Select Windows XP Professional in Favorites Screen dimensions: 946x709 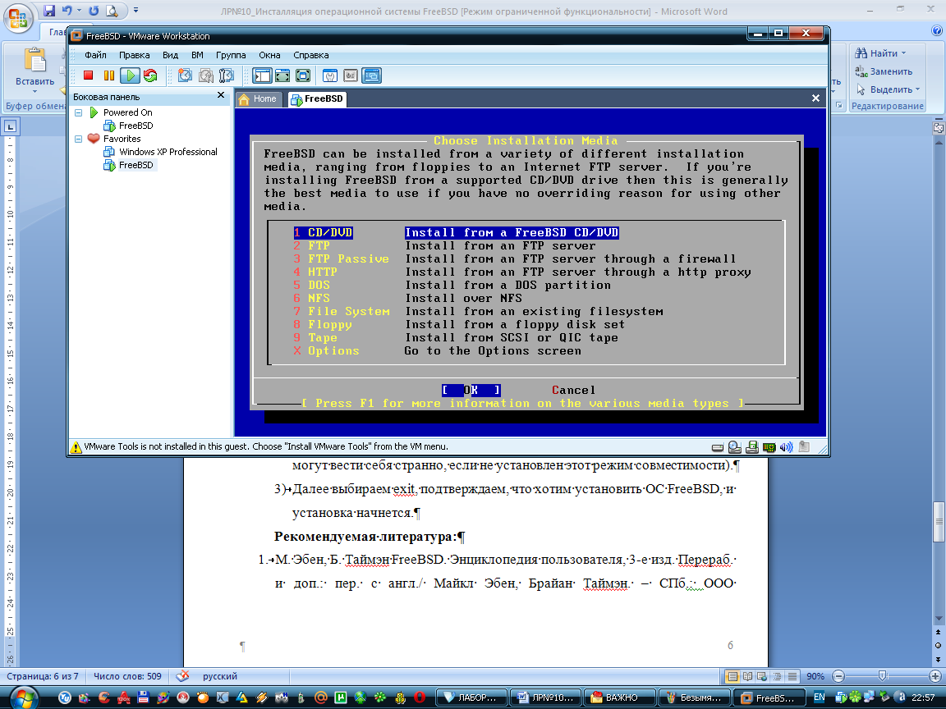(168, 152)
